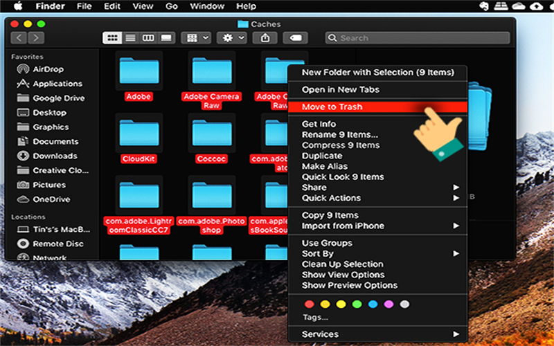Switch to list view
The image size is (554, 346).
pos(131,38)
